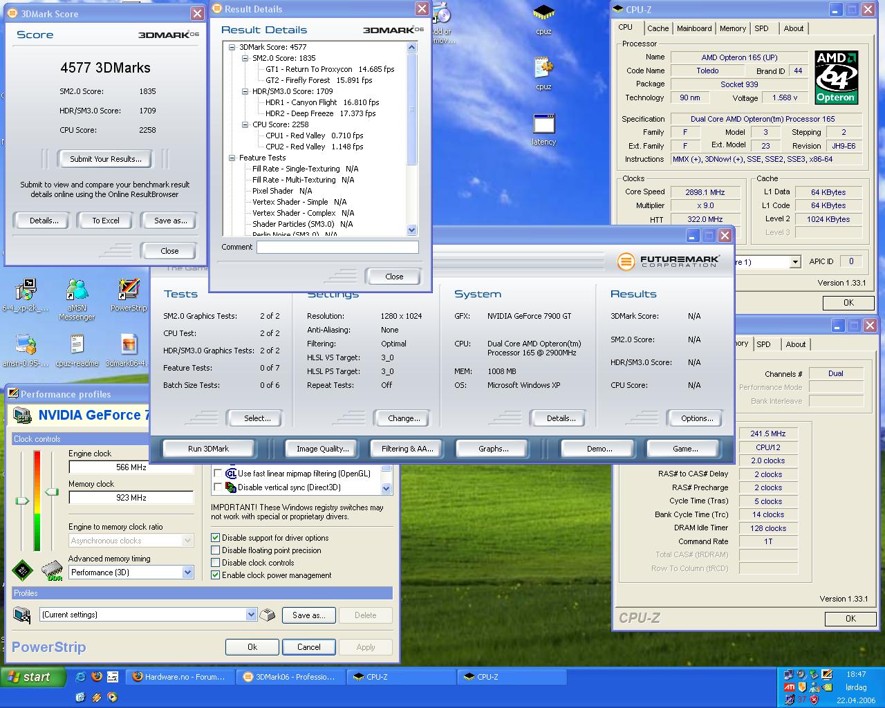The image size is (885, 708).
Task: Click the PowerStrip GPU chip icon
Action: coord(23,570)
